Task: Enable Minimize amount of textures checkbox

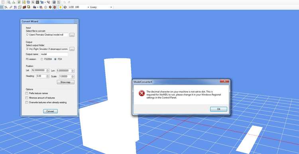Action: pos(27,98)
